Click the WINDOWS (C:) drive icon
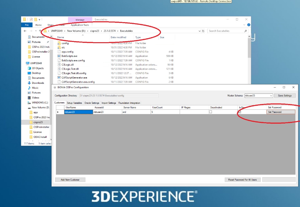 (x=29, y=103)
